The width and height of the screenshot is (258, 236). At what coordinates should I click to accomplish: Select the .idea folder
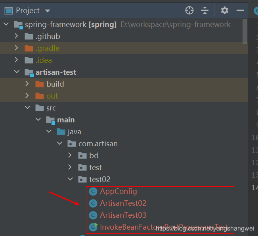tap(44, 60)
